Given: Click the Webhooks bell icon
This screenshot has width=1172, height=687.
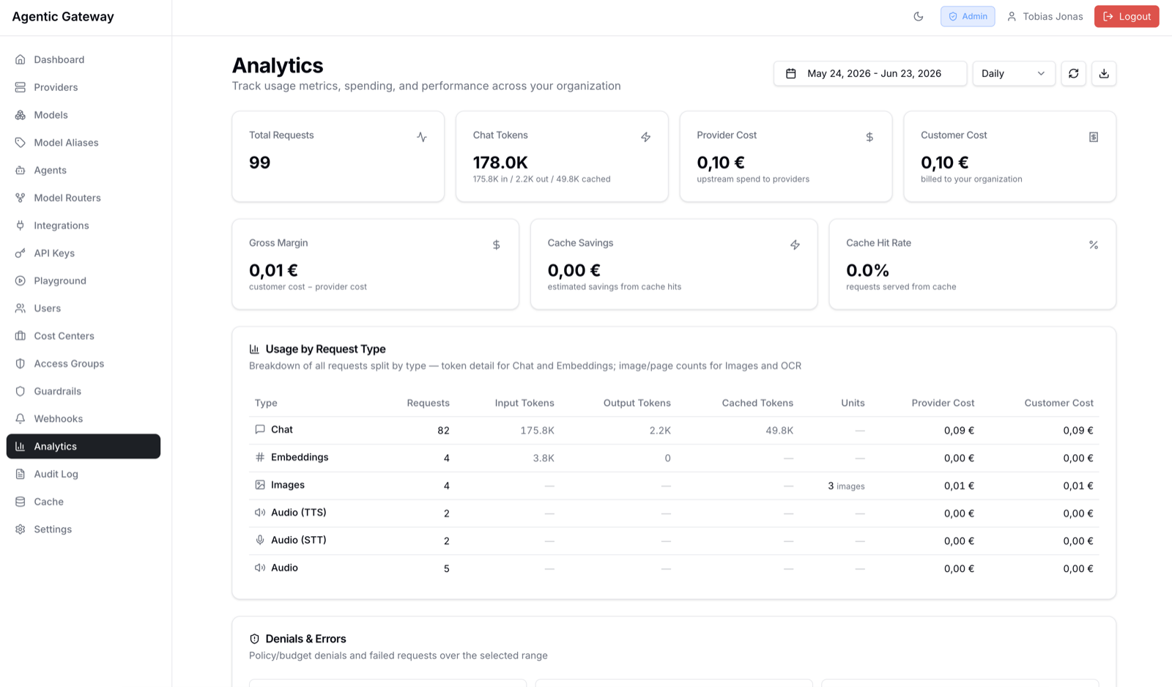Looking at the screenshot, I should coord(21,419).
